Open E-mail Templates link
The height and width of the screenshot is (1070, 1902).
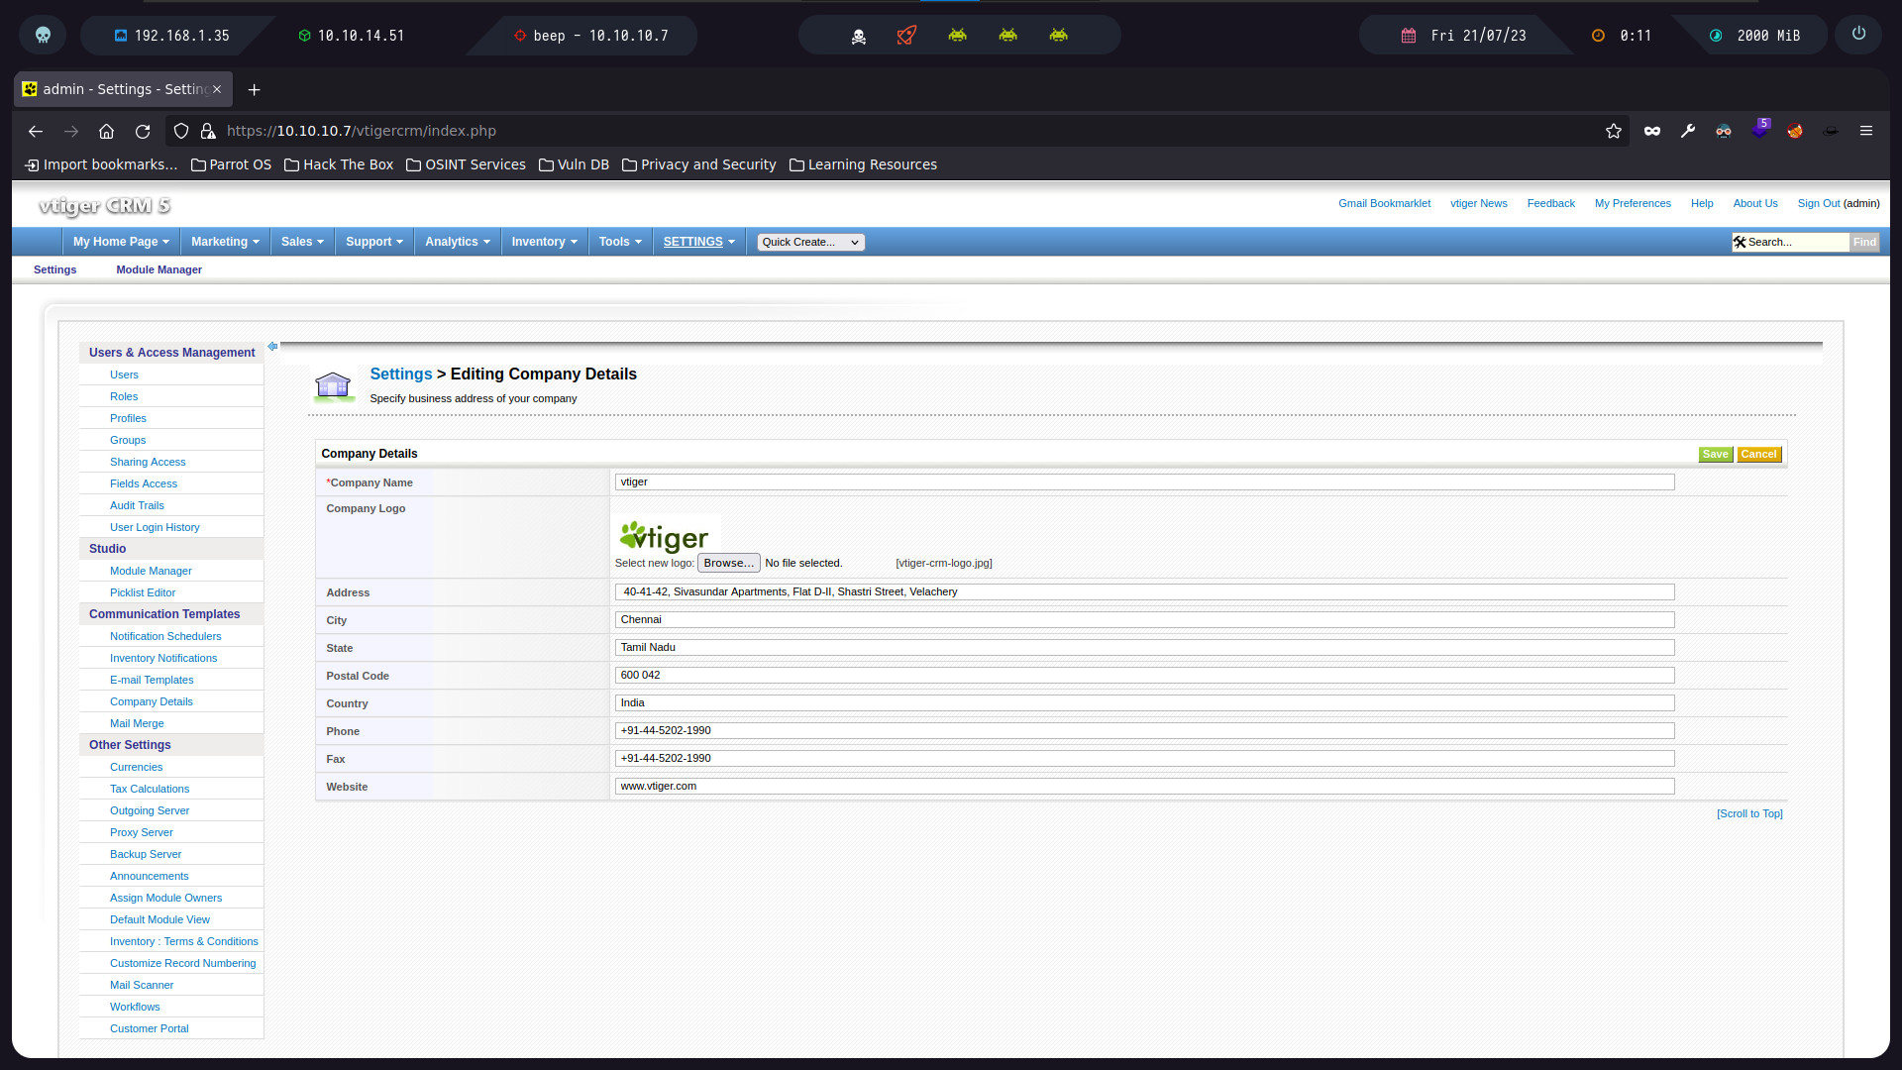(x=152, y=680)
